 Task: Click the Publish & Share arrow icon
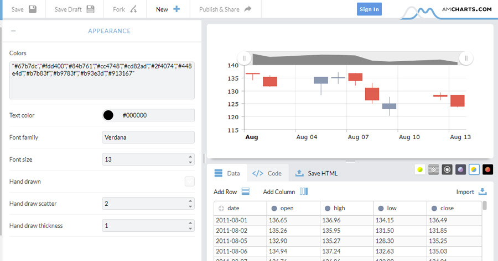pos(248,9)
